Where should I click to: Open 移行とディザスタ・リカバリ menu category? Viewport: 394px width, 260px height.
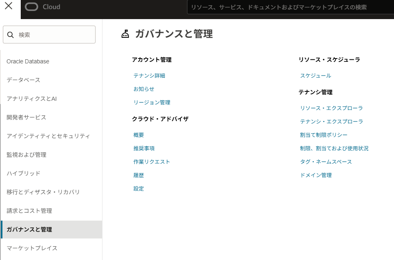coord(43,192)
